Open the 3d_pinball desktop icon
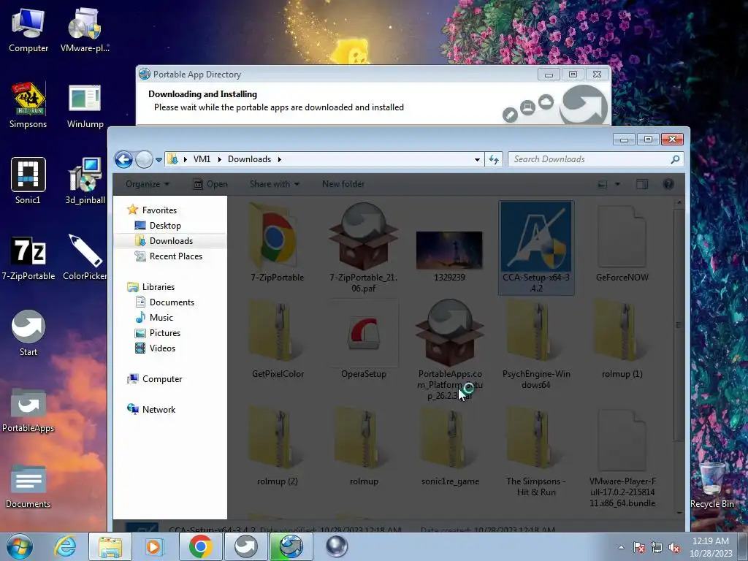 (x=85, y=182)
